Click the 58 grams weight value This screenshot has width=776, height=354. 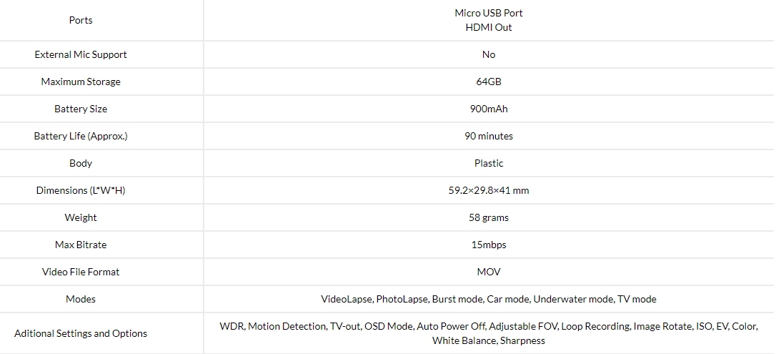(489, 217)
